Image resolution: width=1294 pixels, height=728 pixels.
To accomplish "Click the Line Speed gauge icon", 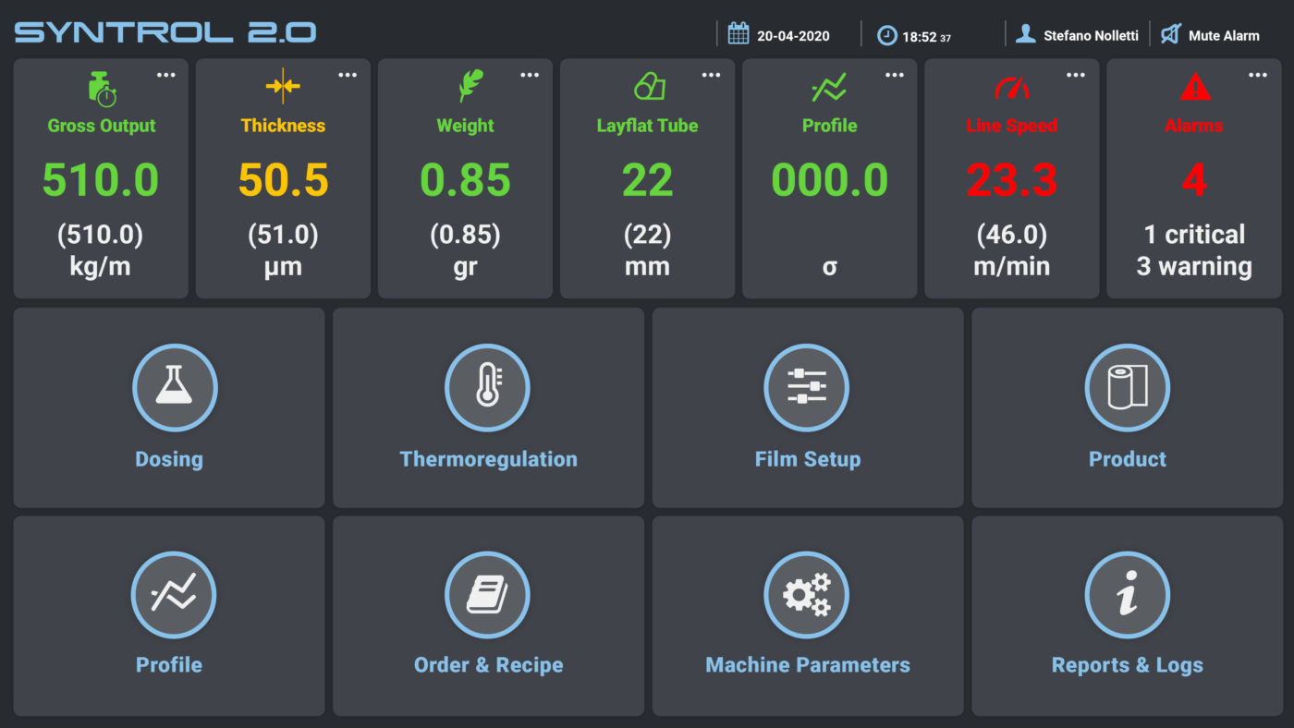I will (x=1011, y=89).
